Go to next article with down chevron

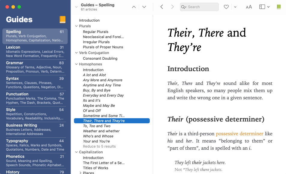point(144,7)
